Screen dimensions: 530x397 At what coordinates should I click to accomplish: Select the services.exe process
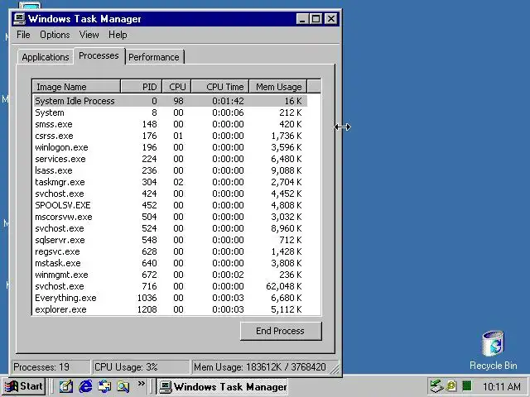[171, 159]
